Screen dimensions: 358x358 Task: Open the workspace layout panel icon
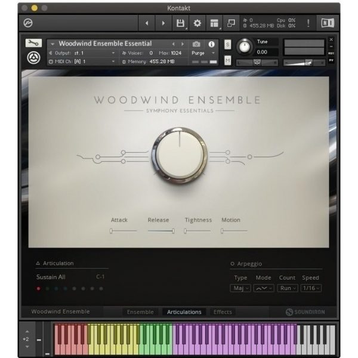tap(214, 23)
